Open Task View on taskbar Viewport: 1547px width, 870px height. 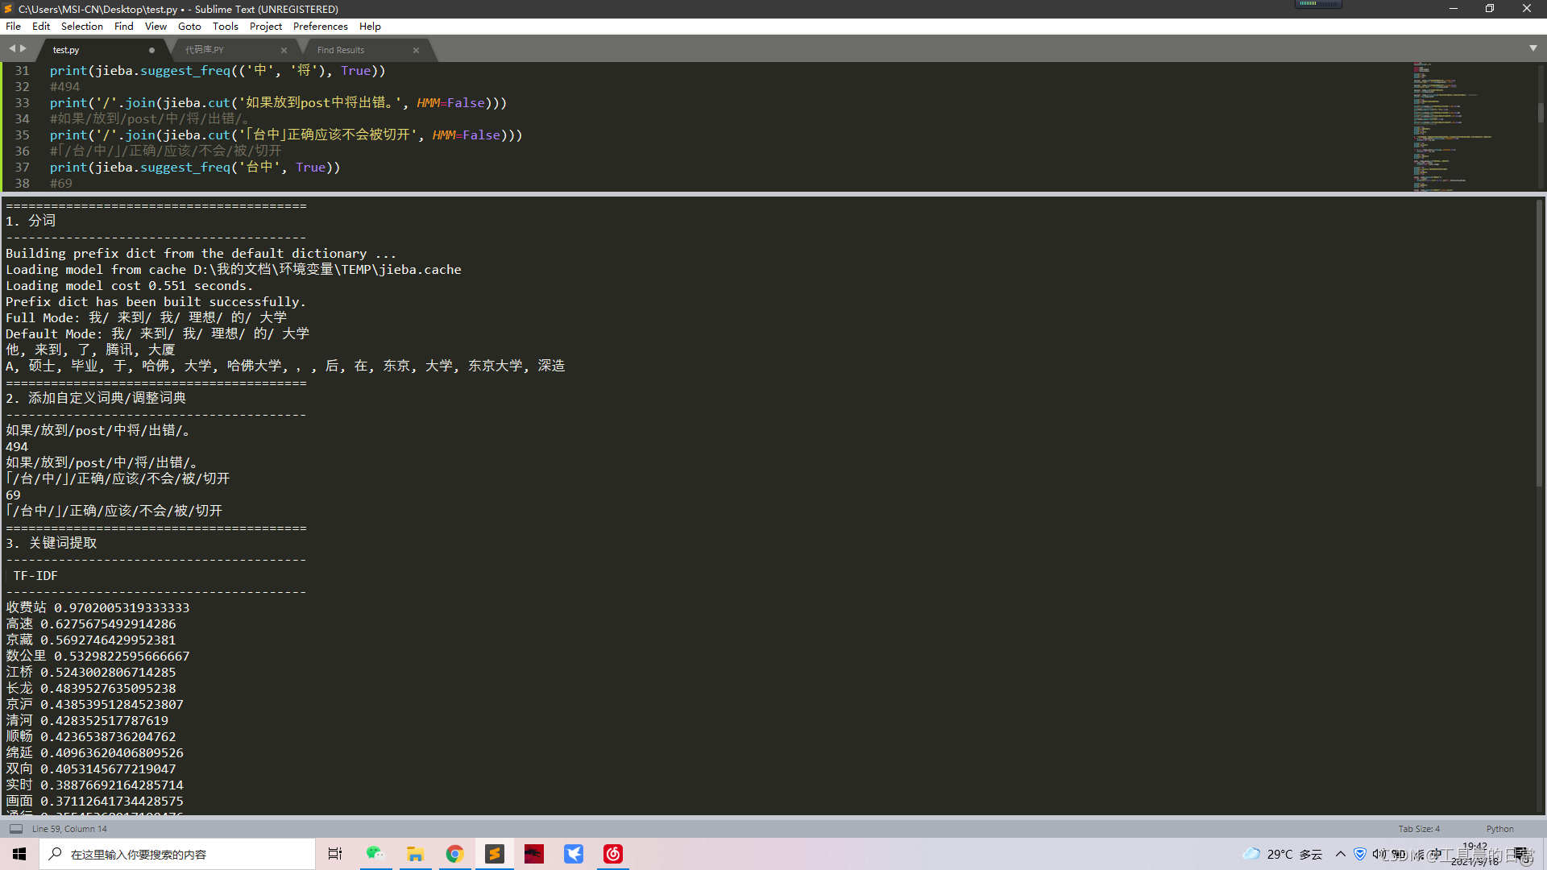click(335, 854)
